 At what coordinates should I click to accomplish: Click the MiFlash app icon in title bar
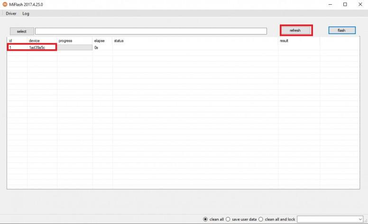(5, 4)
